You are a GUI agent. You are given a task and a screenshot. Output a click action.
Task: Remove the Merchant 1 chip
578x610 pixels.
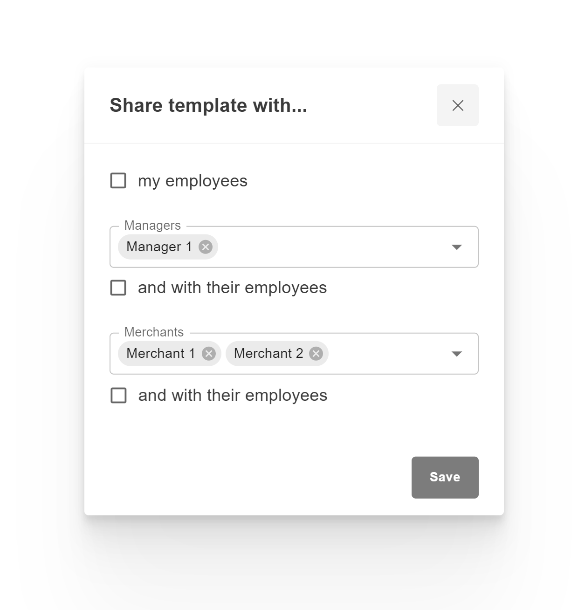coord(209,354)
